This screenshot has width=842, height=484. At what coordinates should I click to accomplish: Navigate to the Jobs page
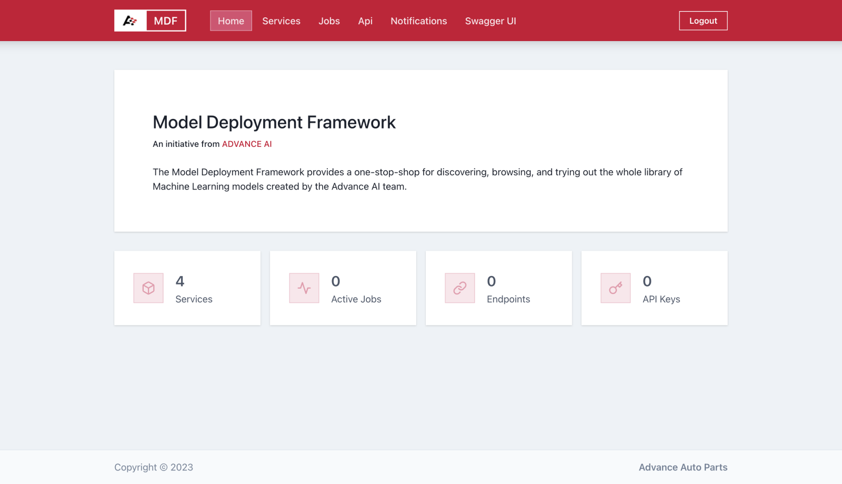[329, 21]
